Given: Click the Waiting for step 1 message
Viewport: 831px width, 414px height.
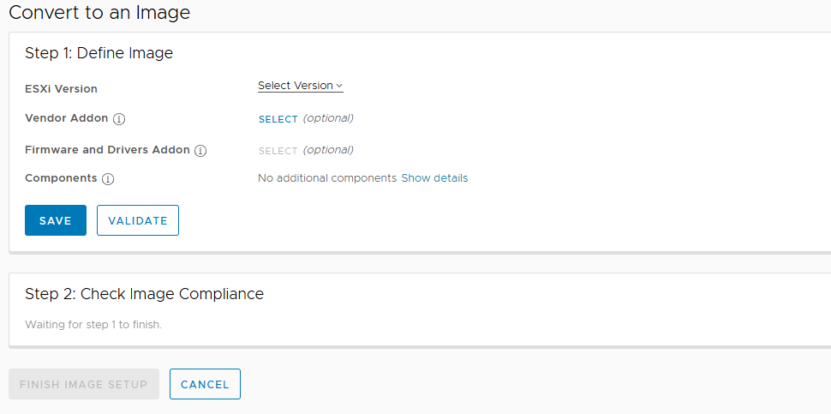Looking at the screenshot, I should [x=93, y=325].
